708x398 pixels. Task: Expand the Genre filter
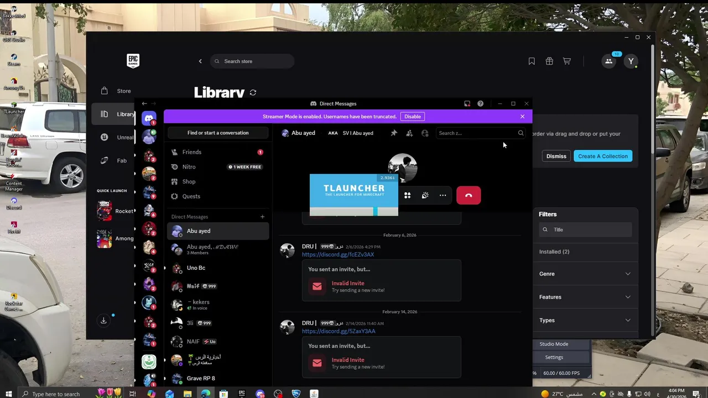[585, 274]
